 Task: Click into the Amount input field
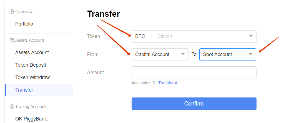194,73
